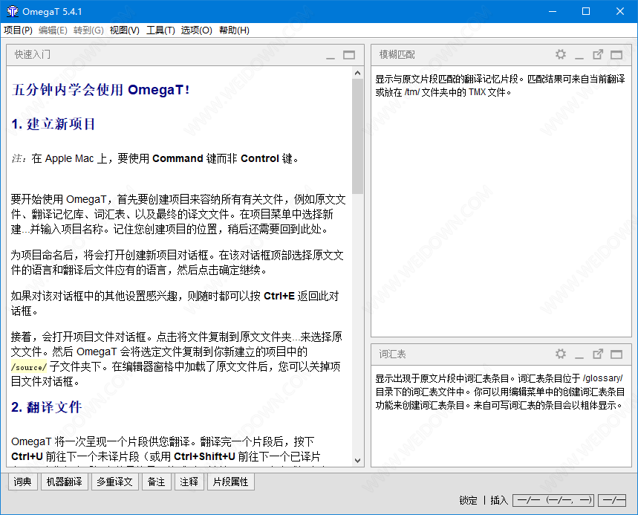Click the 锁定 status bar indicator
638x515 pixels.
click(468, 500)
